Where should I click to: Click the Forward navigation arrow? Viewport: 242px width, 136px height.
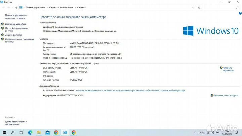click(9, 7)
